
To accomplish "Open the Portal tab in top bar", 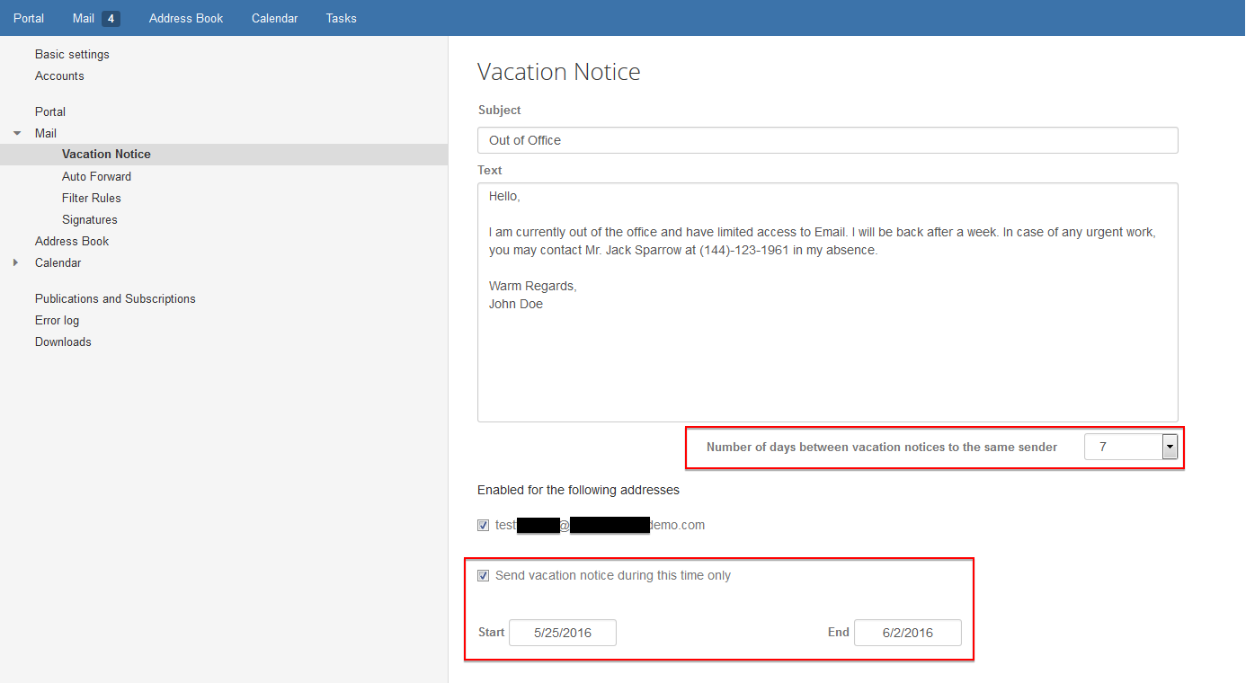I will tap(29, 18).
